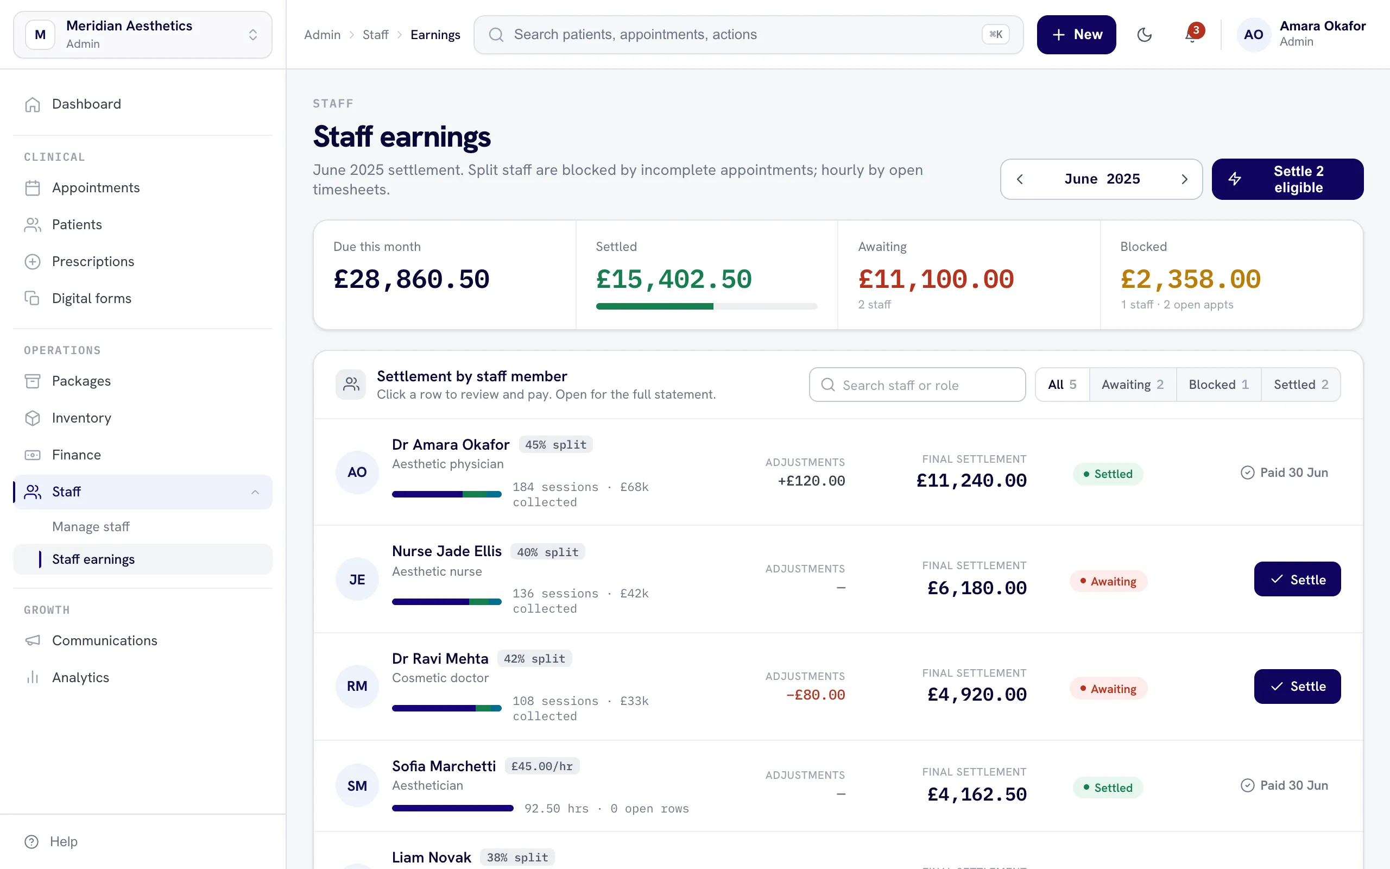Filter settlements by Awaiting tab

pos(1132,385)
